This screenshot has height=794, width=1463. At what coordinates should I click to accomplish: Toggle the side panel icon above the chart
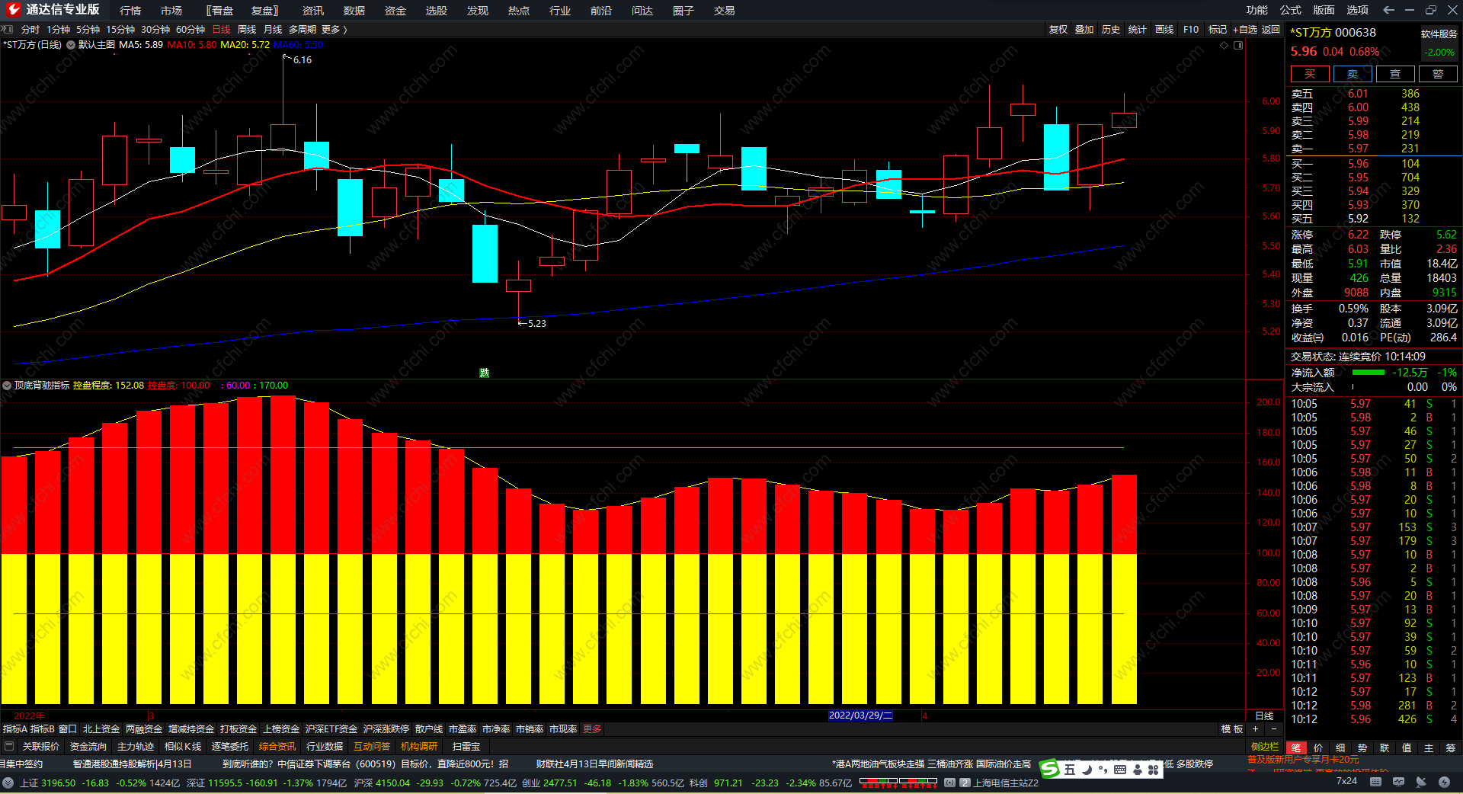click(x=1238, y=45)
